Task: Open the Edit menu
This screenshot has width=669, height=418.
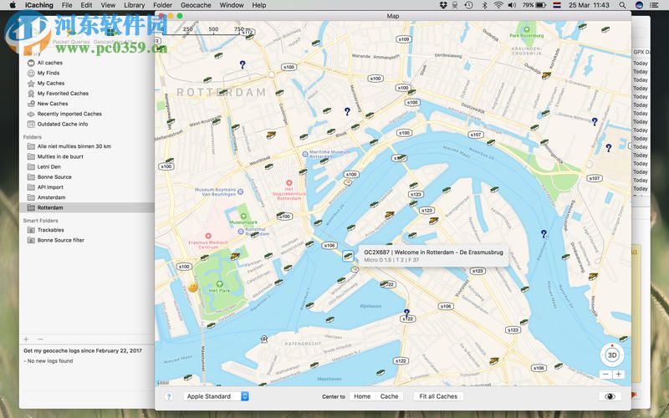Action: tap(86, 5)
